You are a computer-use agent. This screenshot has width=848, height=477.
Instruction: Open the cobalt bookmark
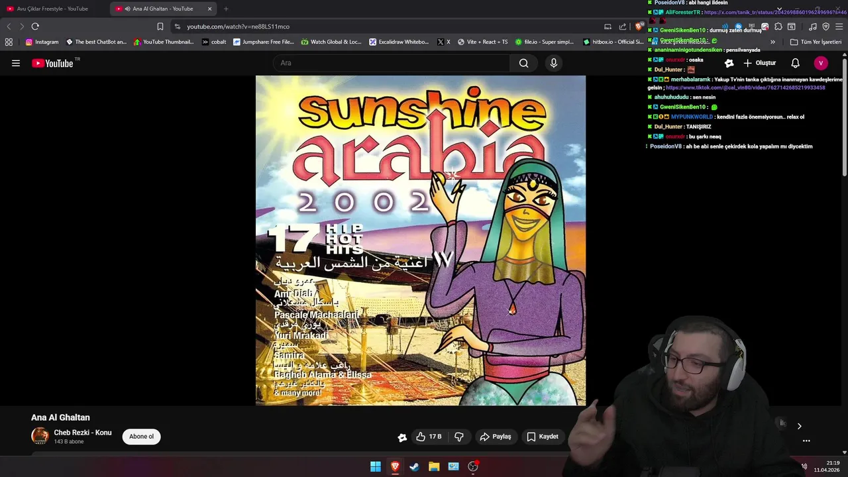click(214, 42)
